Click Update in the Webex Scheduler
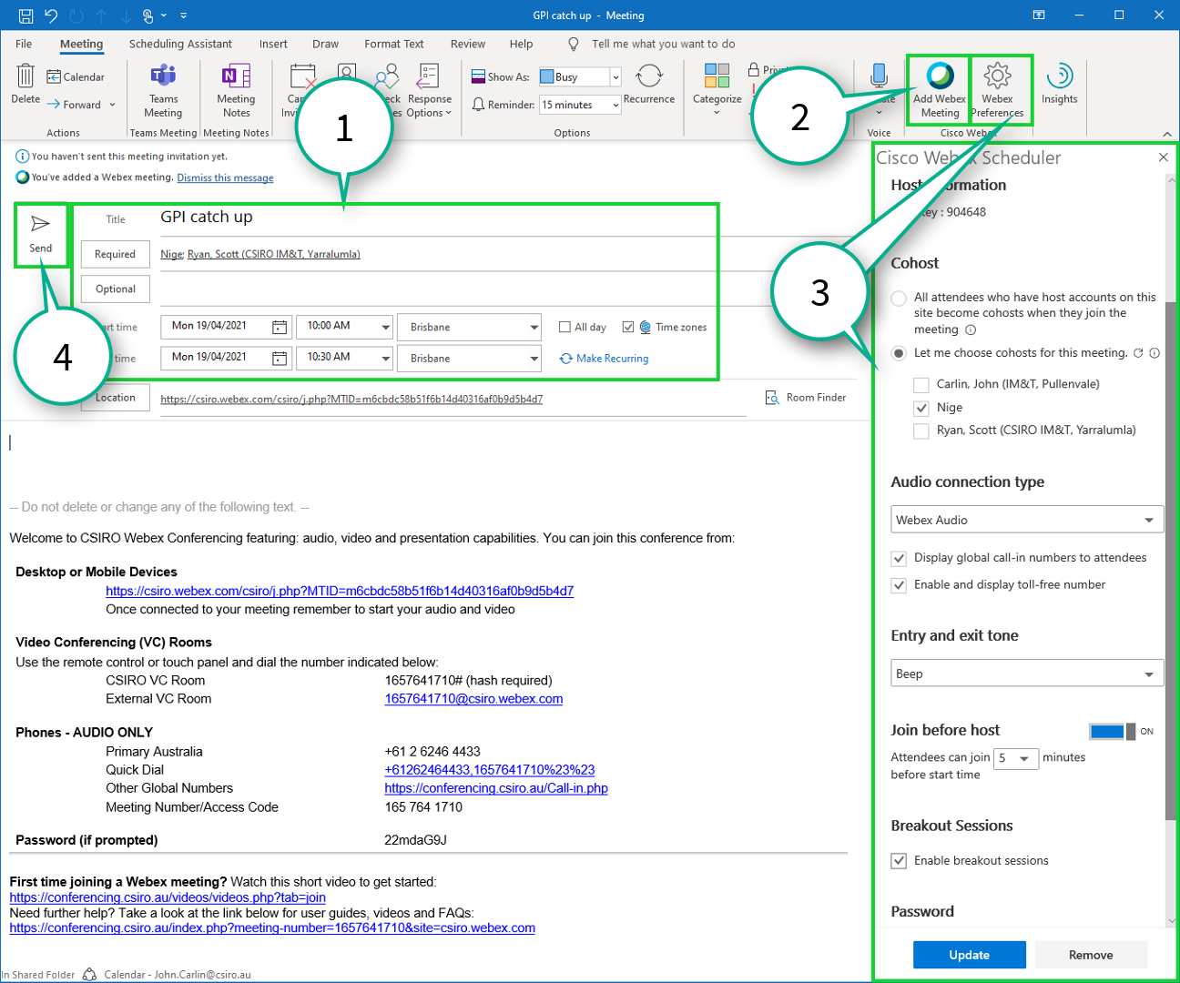 [970, 955]
